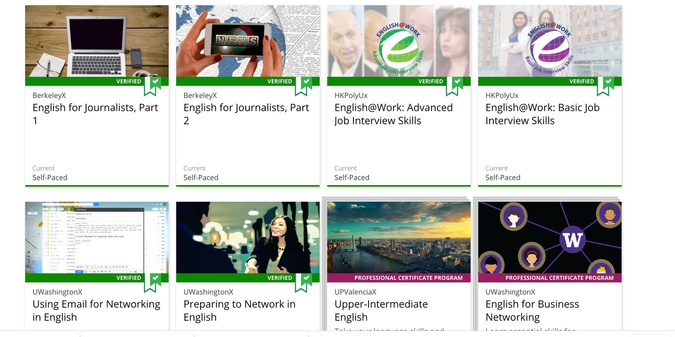Viewport: 675px width, 337px height.
Task: Select Using Email for Networking in English
Action: click(x=96, y=310)
